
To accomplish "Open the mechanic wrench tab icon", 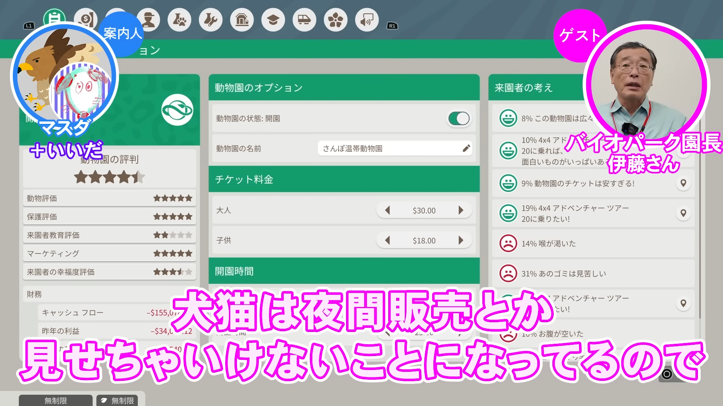I will (x=211, y=20).
